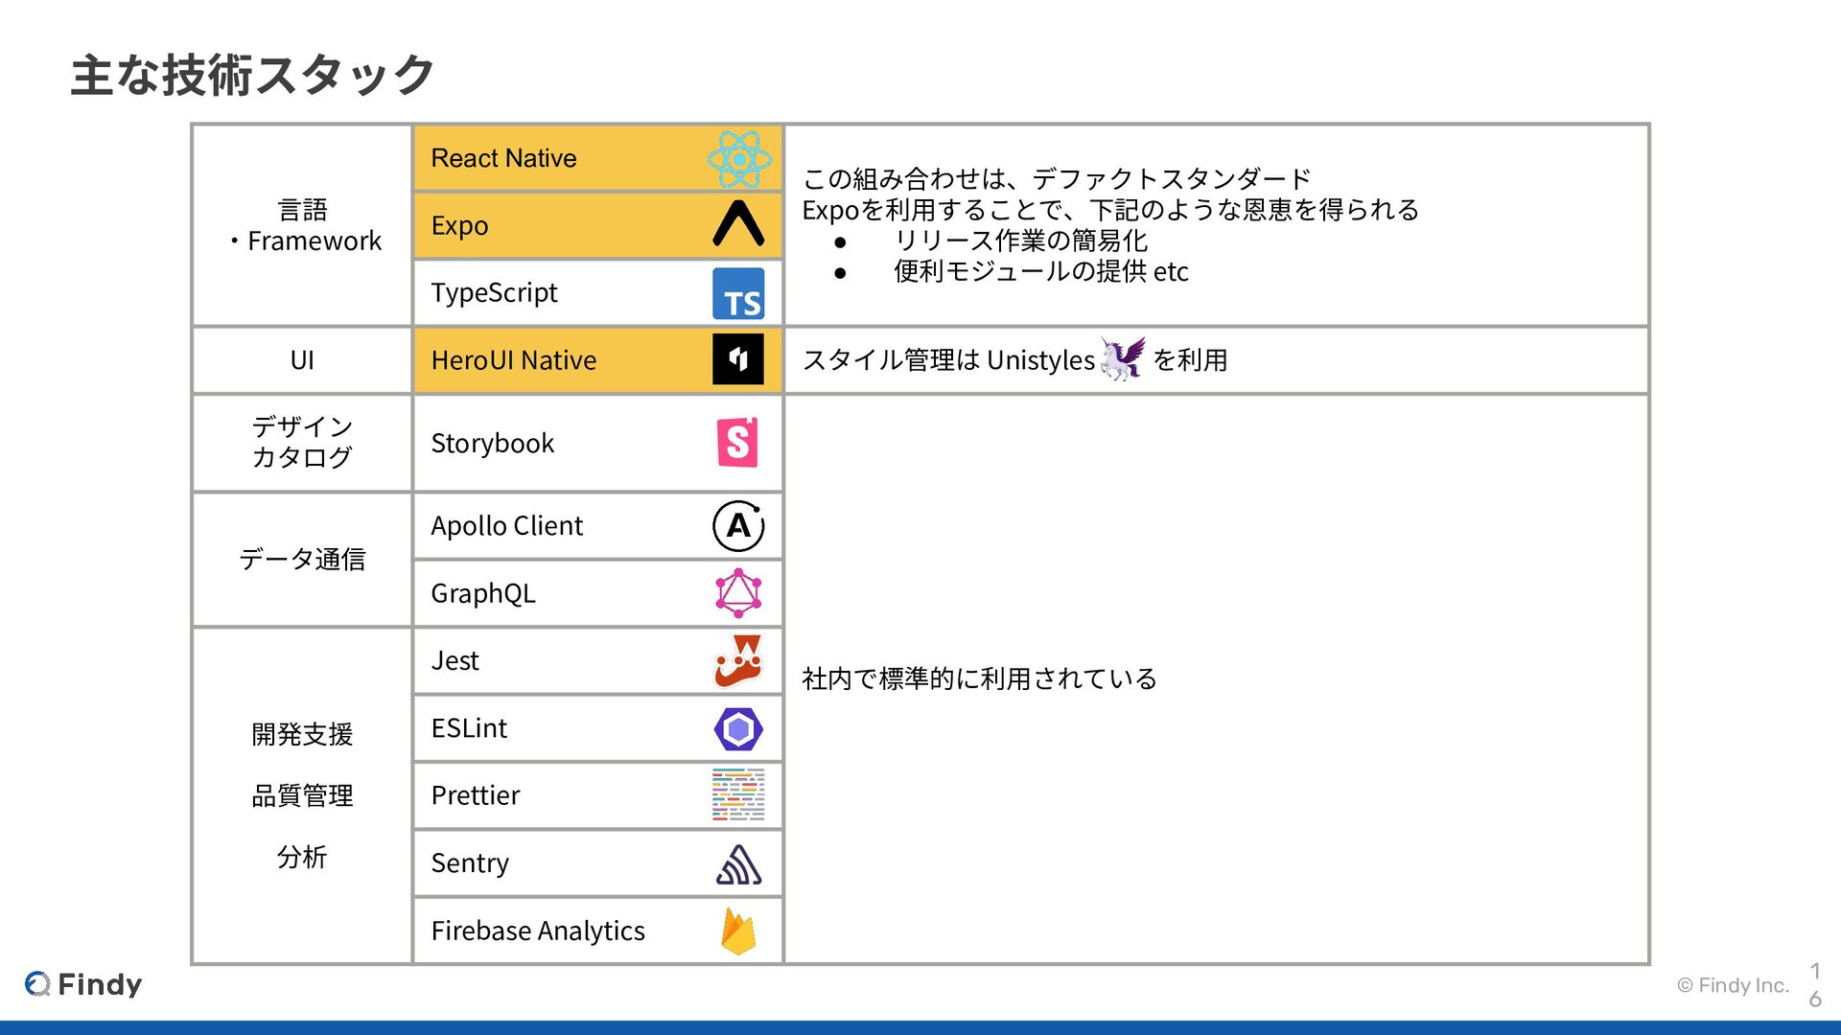The width and height of the screenshot is (1841, 1035).
Task: Click the Expo chevron logo
Action: click(738, 224)
